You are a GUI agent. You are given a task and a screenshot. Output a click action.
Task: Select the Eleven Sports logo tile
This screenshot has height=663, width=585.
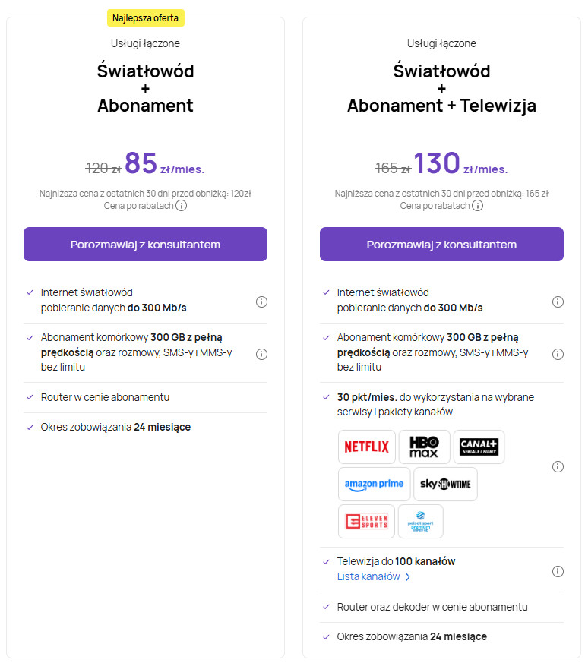[366, 521]
